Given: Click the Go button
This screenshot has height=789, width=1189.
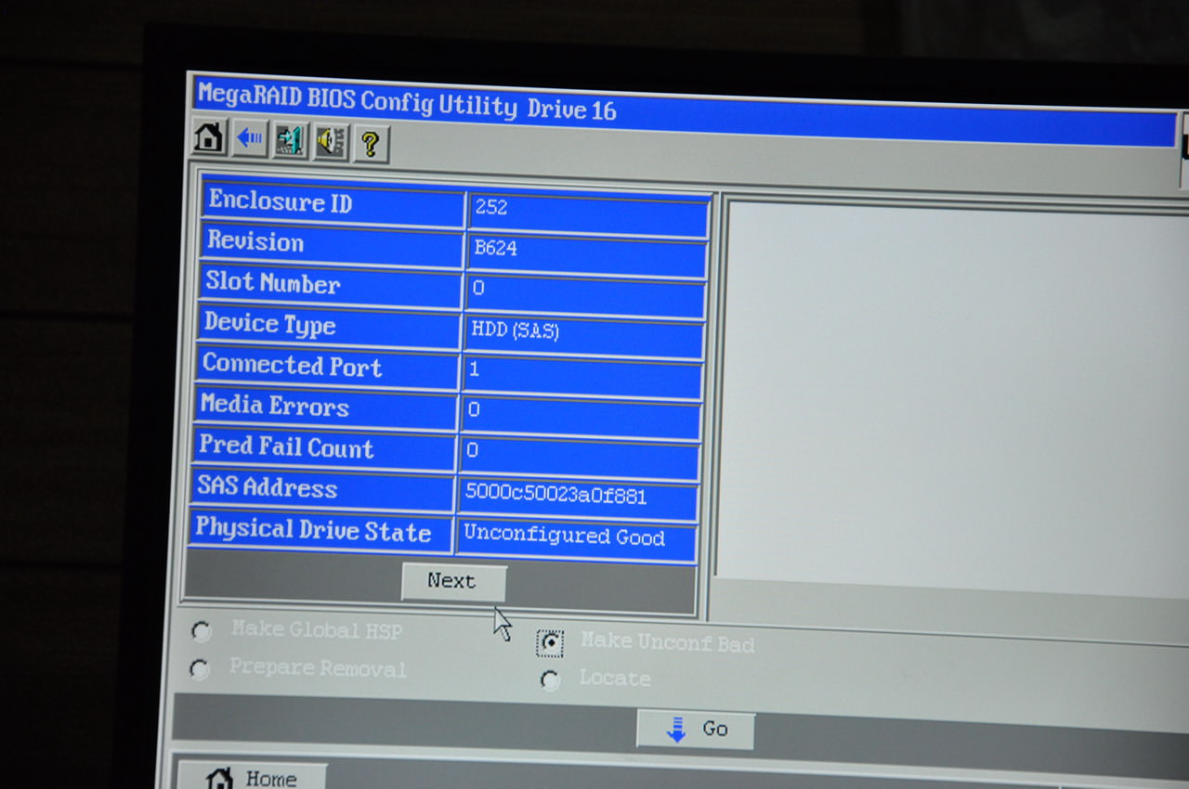Looking at the screenshot, I should click(696, 730).
